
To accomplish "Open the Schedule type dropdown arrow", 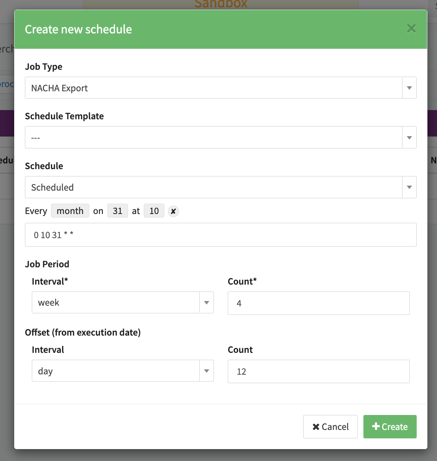I will [409, 187].
